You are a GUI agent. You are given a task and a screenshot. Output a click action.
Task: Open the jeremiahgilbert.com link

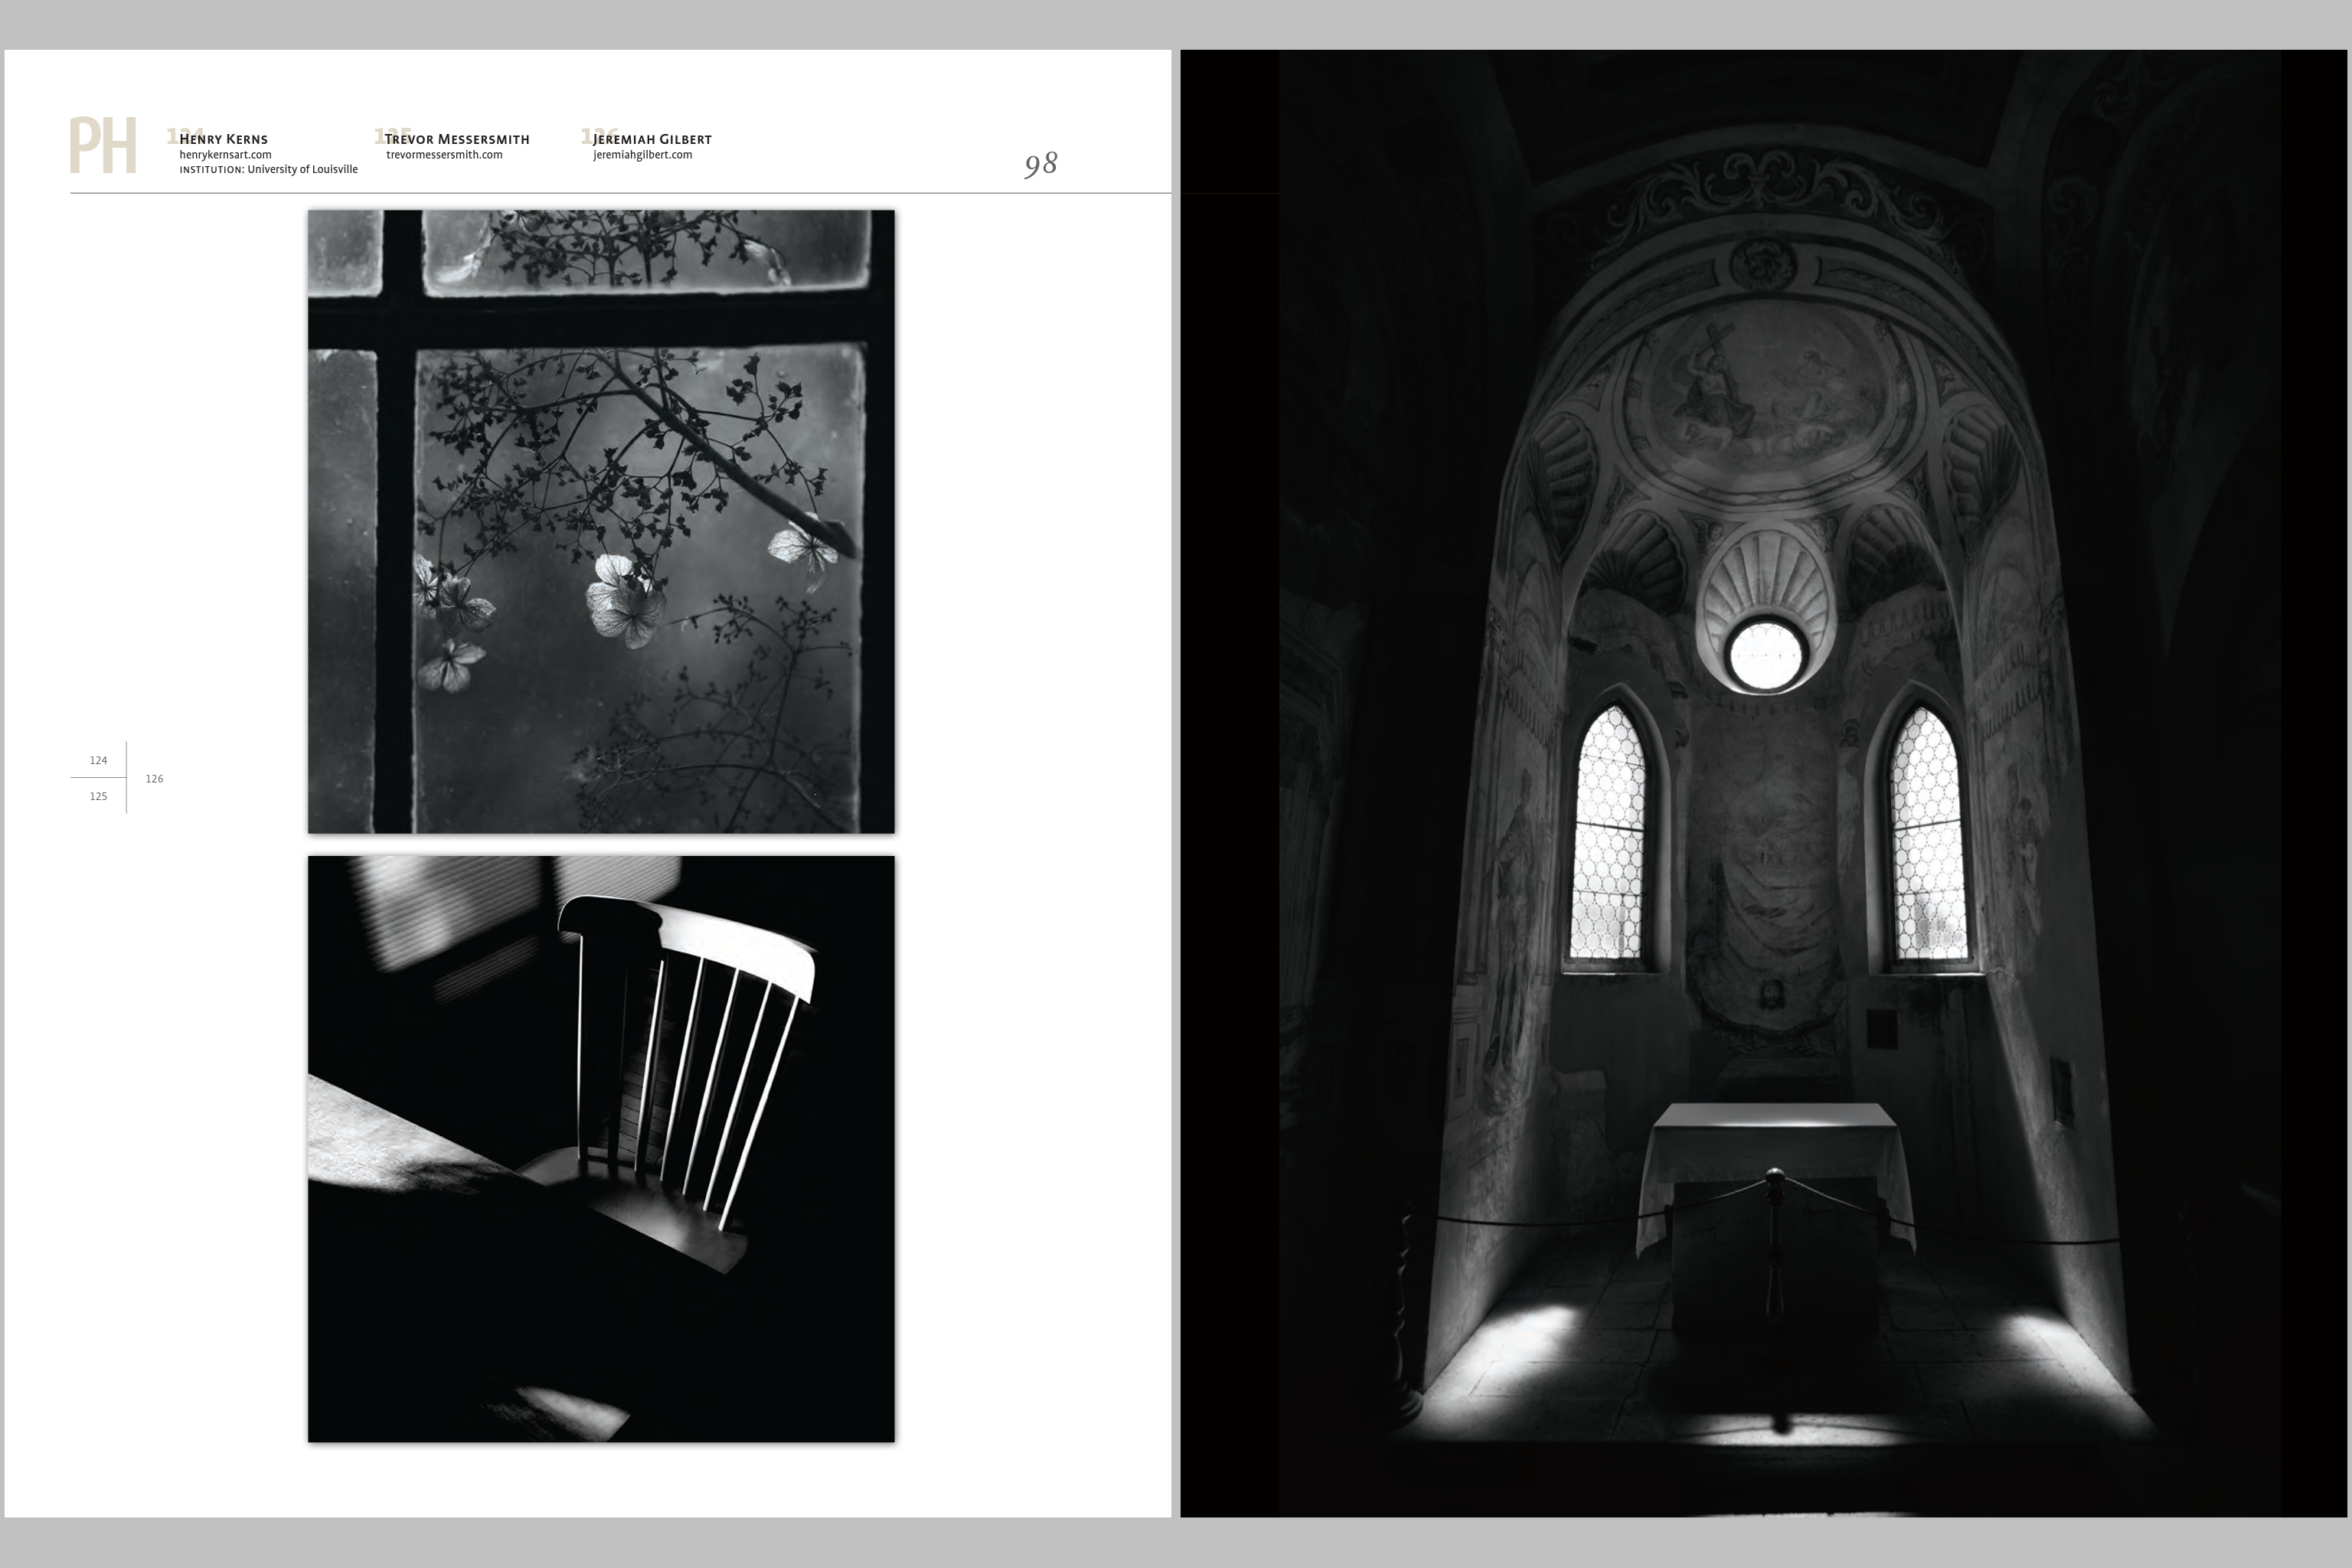pos(642,155)
